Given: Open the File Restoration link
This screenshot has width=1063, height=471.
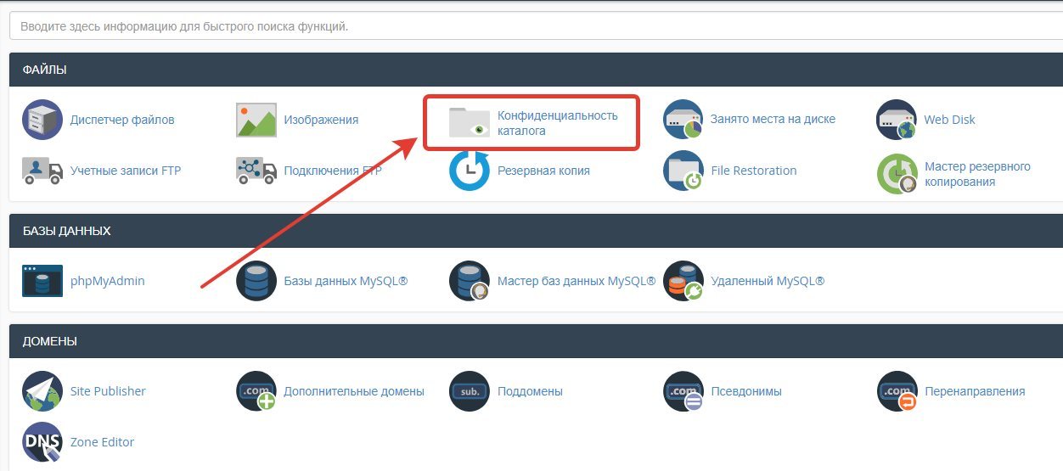Looking at the screenshot, I should (x=754, y=171).
